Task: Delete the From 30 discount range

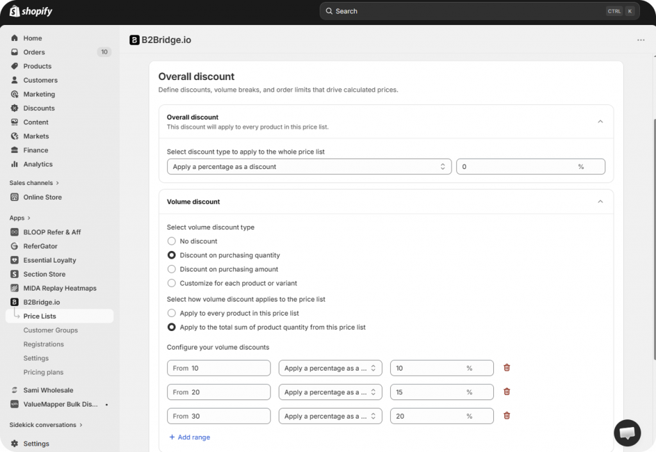Action: click(507, 416)
